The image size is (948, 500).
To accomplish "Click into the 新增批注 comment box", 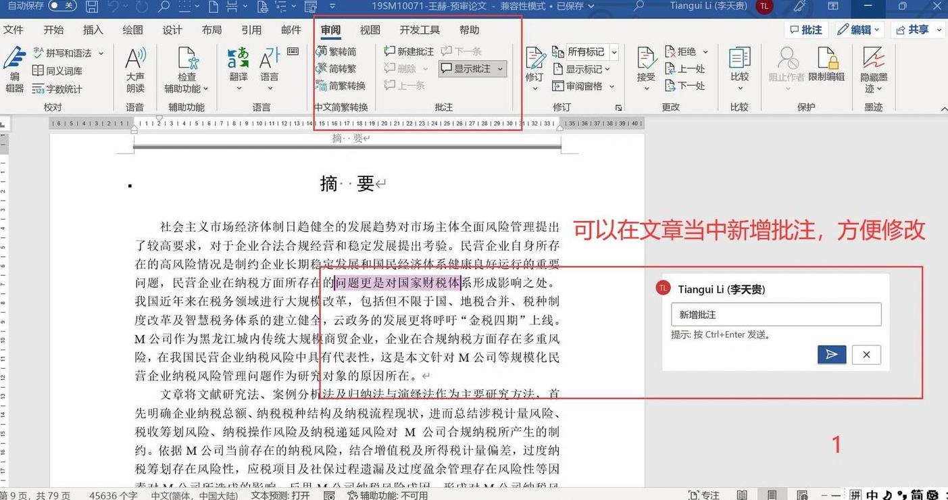I will click(776, 315).
